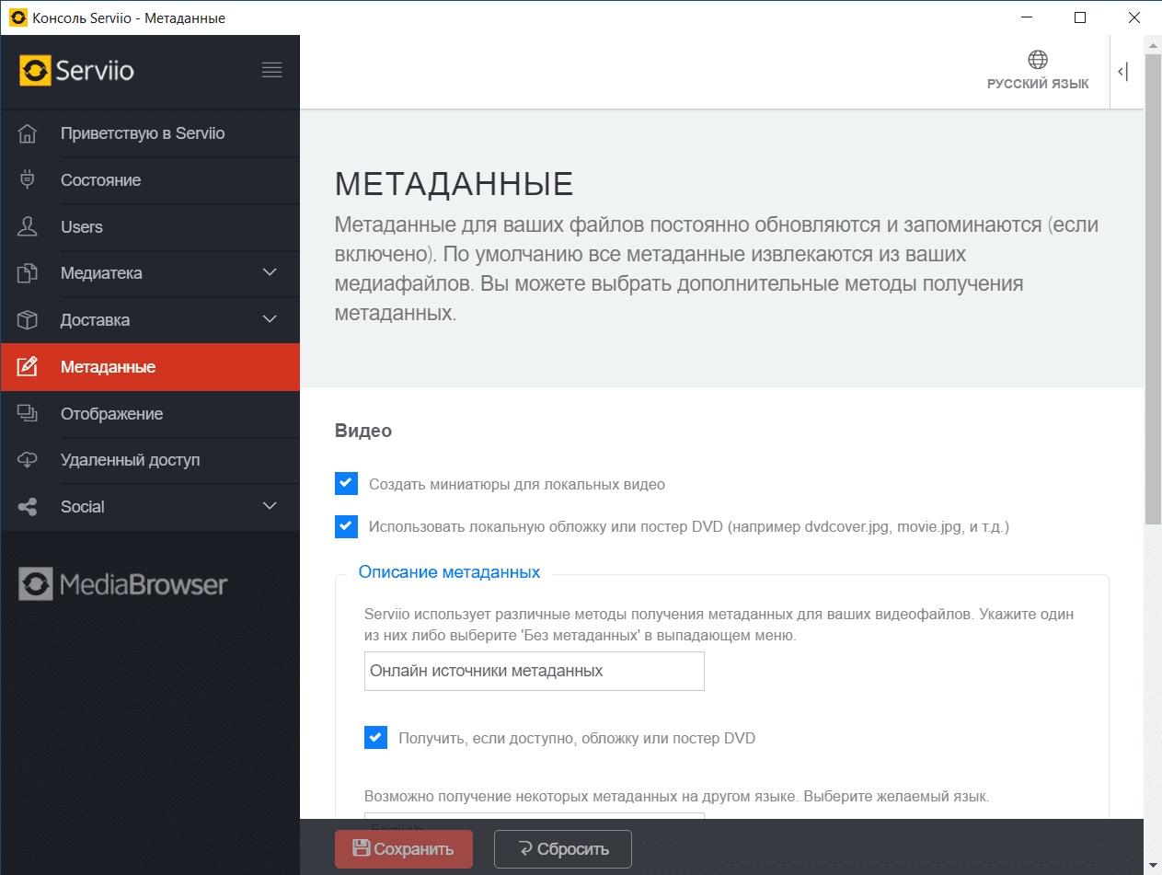
Task: Expand the Медиатека submenu chevron
Action: (x=270, y=273)
